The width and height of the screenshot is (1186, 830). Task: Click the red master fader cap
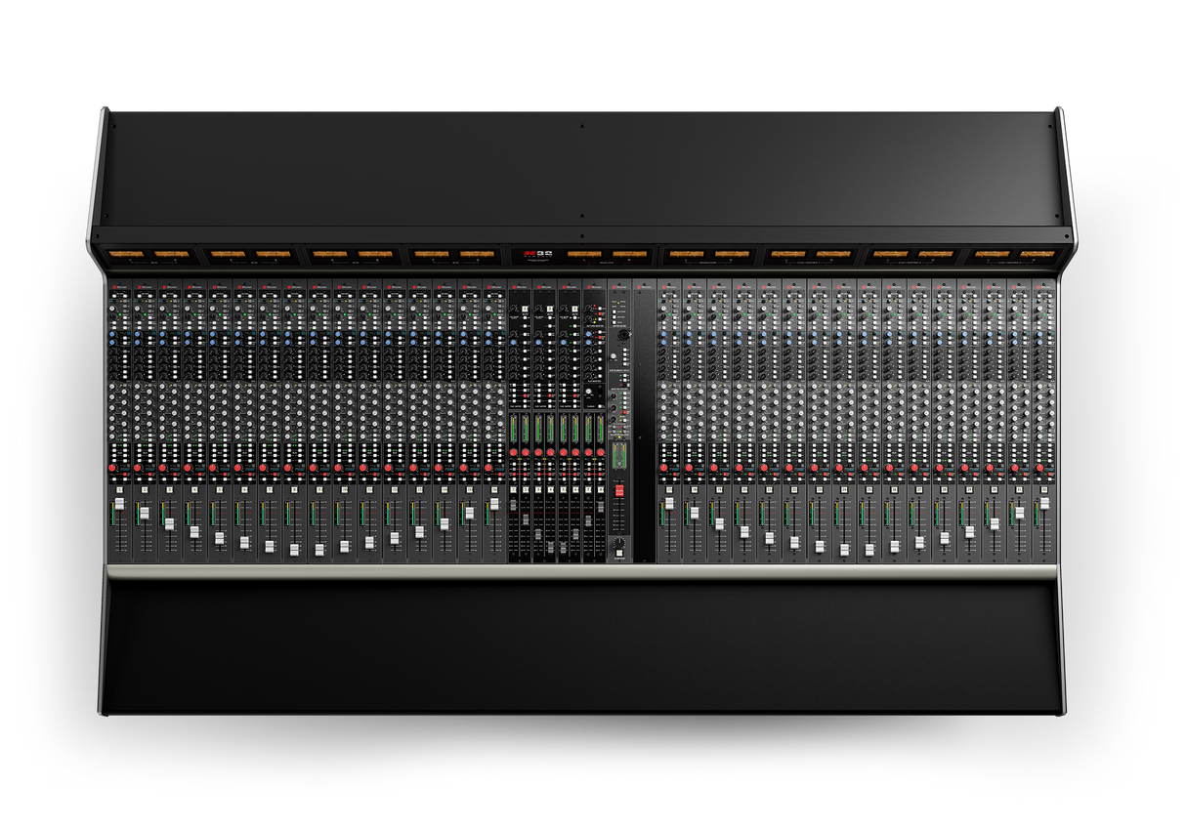[617, 488]
